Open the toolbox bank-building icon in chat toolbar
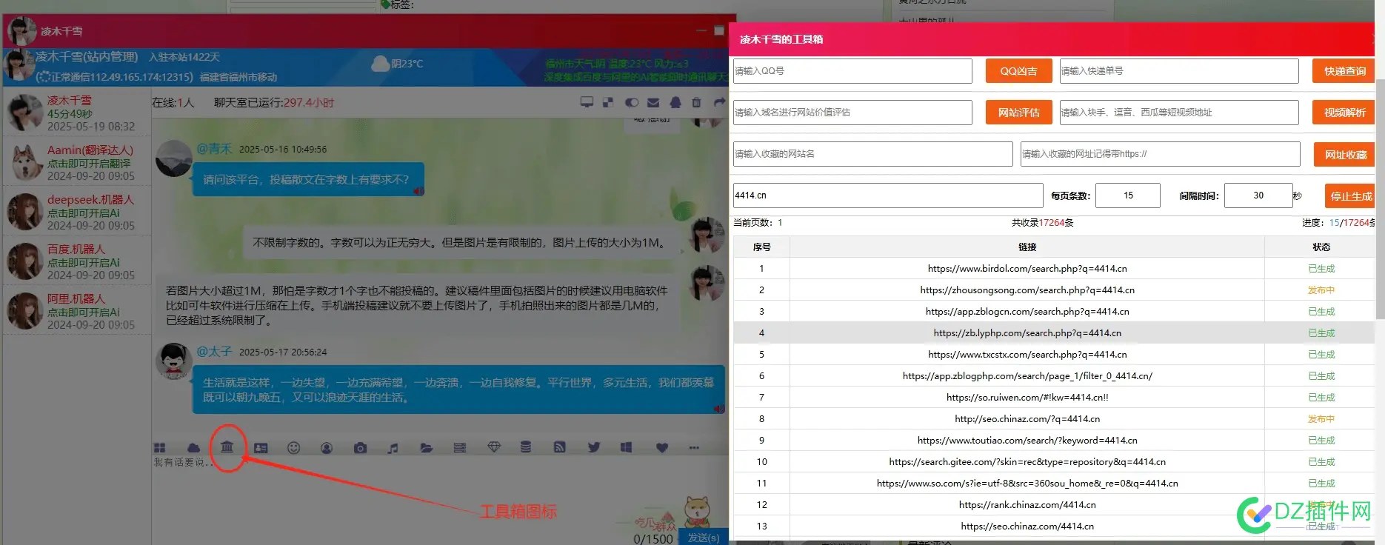The width and height of the screenshot is (1385, 545). 227,447
